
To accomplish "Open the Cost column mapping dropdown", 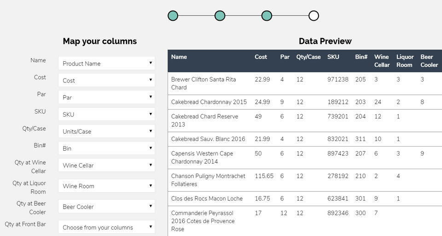I will [x=106, y=80].
